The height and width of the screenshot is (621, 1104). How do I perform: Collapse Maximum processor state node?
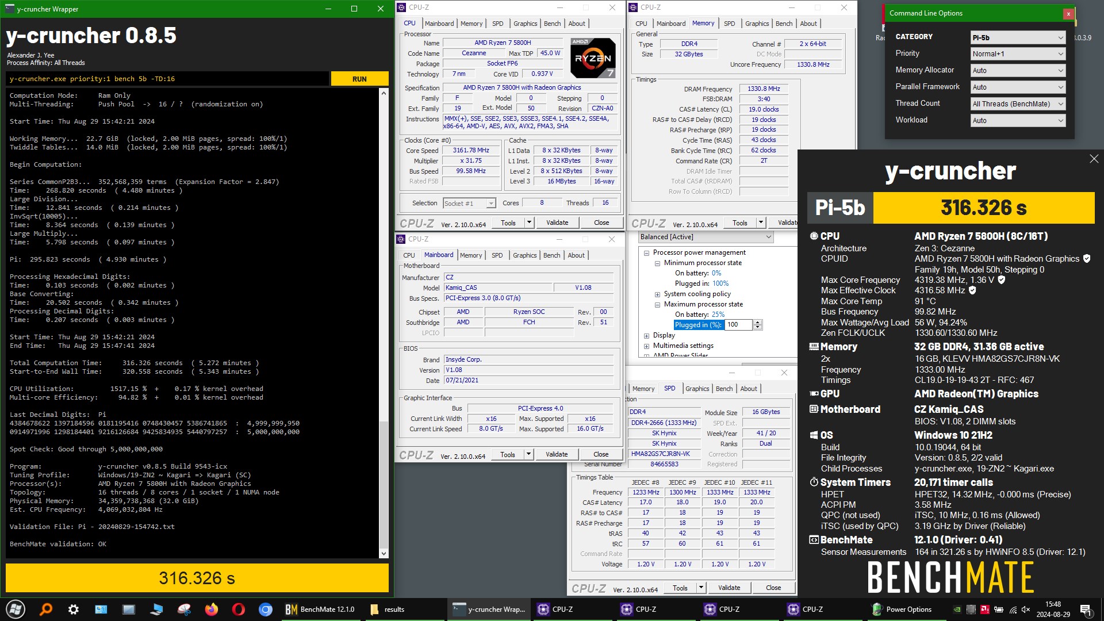(x=657, y=304)
